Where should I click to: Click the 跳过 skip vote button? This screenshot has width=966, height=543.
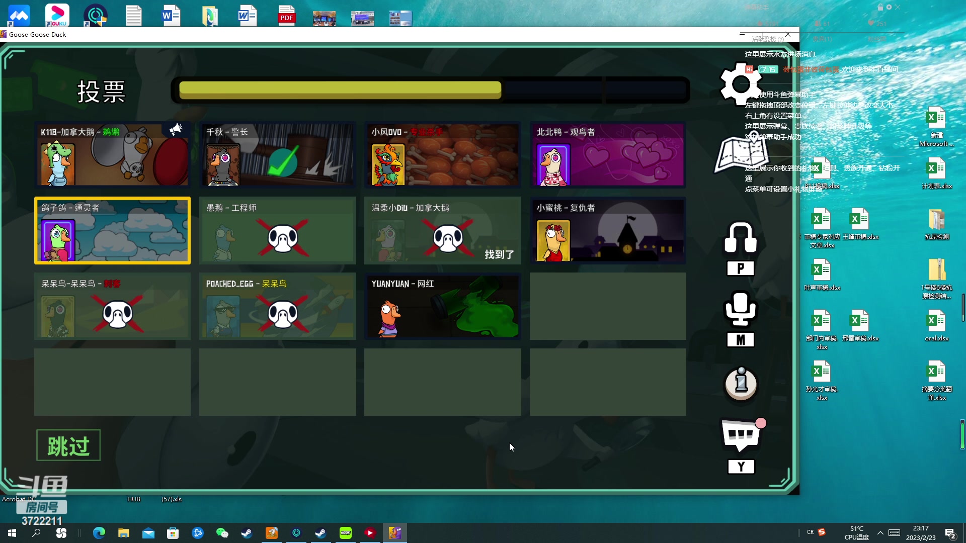point(68,445)
